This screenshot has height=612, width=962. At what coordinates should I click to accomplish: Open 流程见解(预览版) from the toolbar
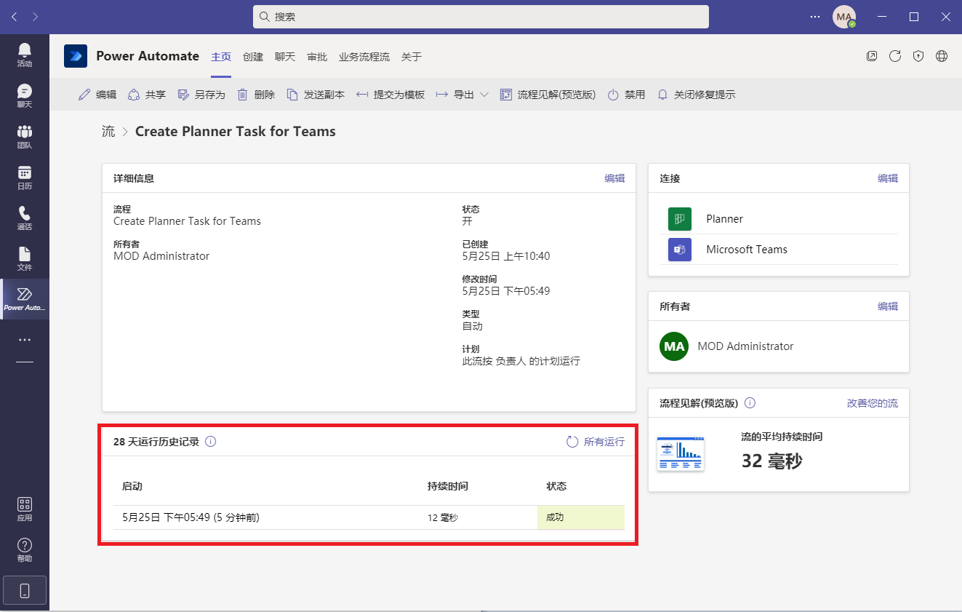pos(548,95)
